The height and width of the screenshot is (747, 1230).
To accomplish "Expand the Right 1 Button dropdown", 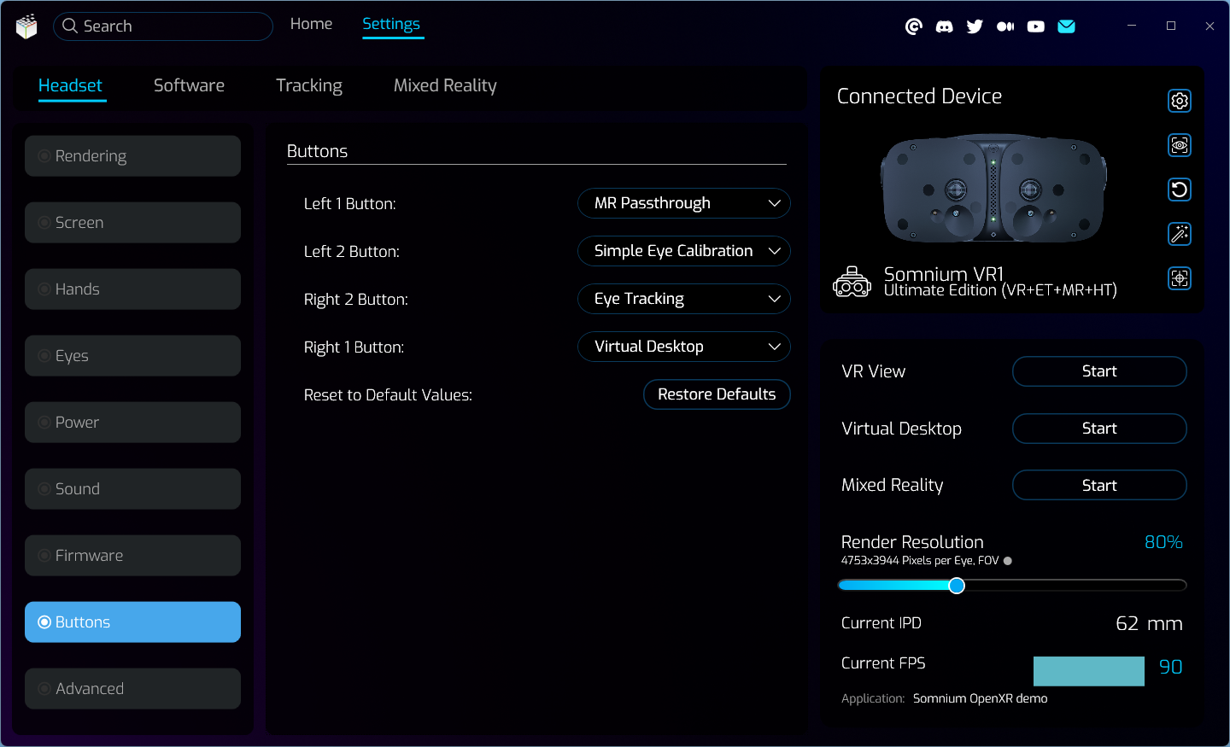I will pyautogui.click(x=684, y=347).
